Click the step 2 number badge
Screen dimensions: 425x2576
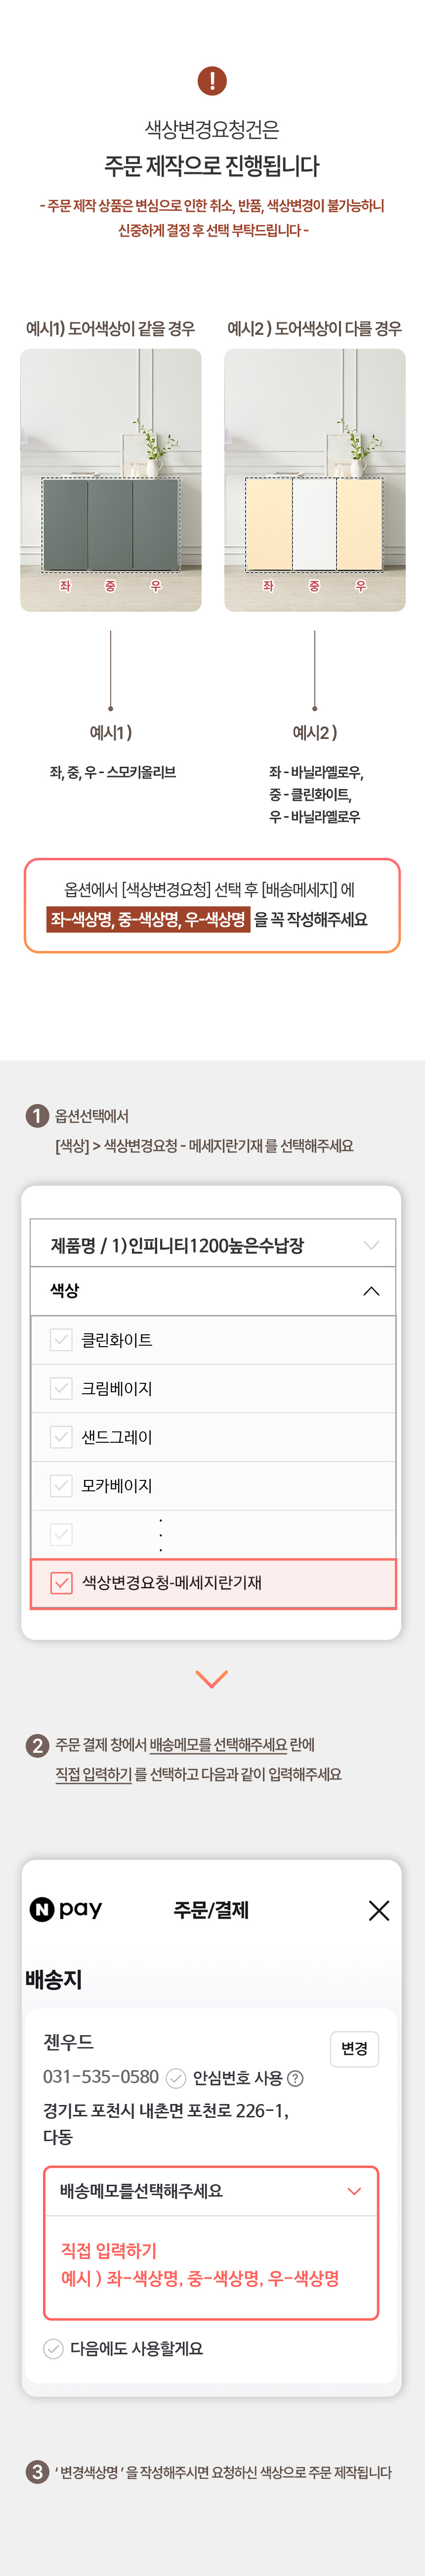[37, 1745]
